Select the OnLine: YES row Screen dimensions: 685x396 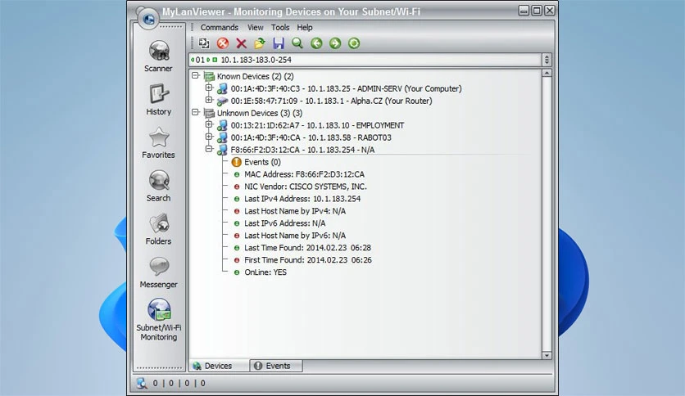coord(265,272)
